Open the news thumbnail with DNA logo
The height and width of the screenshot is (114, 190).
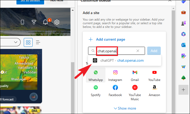coord(21,110)
